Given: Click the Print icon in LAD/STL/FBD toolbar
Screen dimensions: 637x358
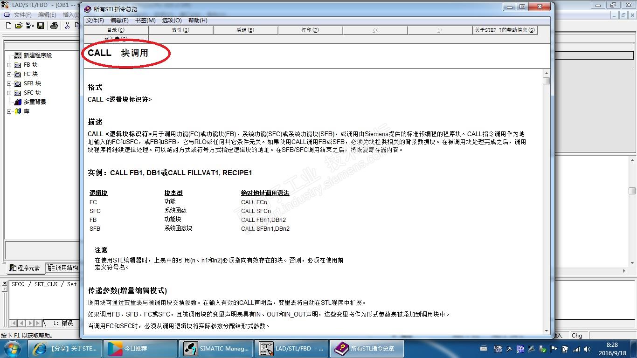Looking at the screenshot, I should point(54,26).
